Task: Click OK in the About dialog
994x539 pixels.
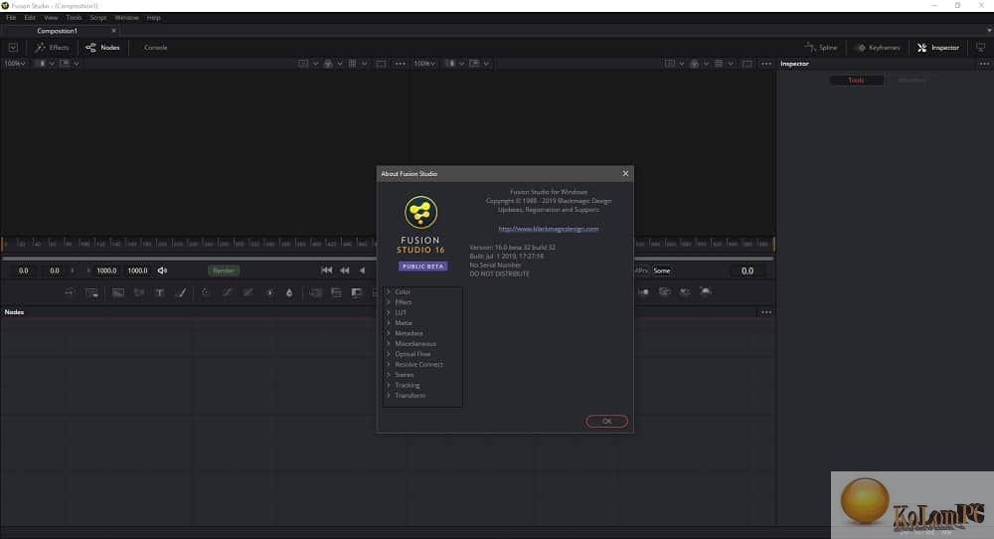Action: click(x=606, y=421)
